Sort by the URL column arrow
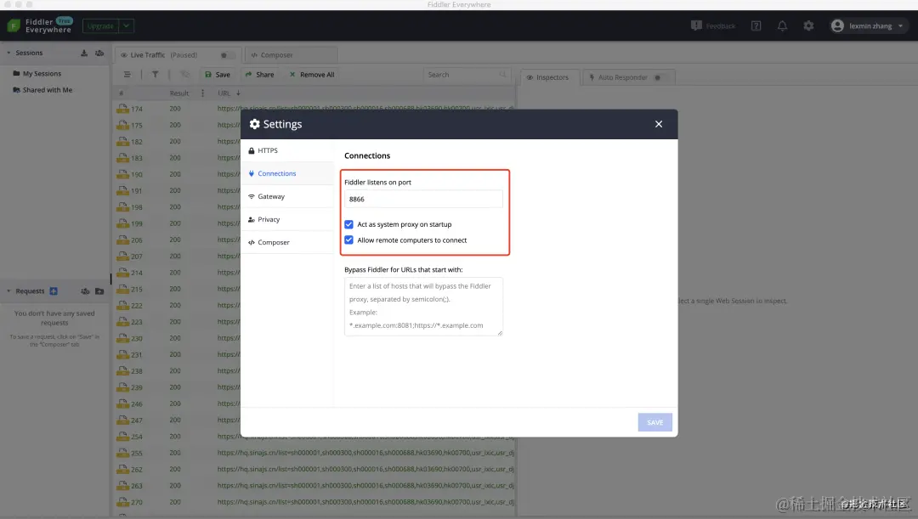Viewport: 918px width, 519px height. coord(238,93)
